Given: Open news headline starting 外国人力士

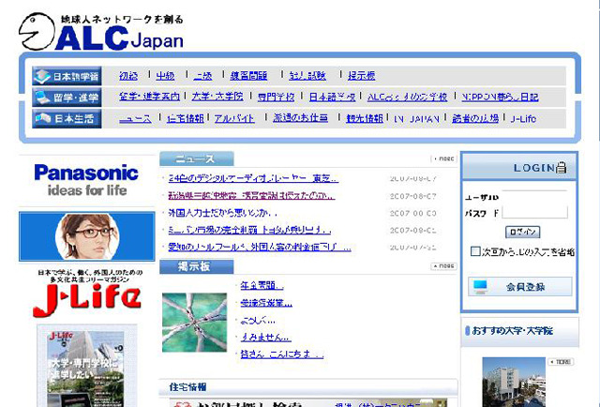Looking at the screenshot, I should point(222,213).
